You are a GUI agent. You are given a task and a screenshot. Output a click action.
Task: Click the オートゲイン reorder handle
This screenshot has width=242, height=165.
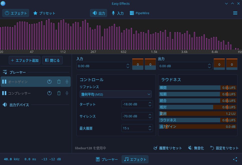point(67,82)
